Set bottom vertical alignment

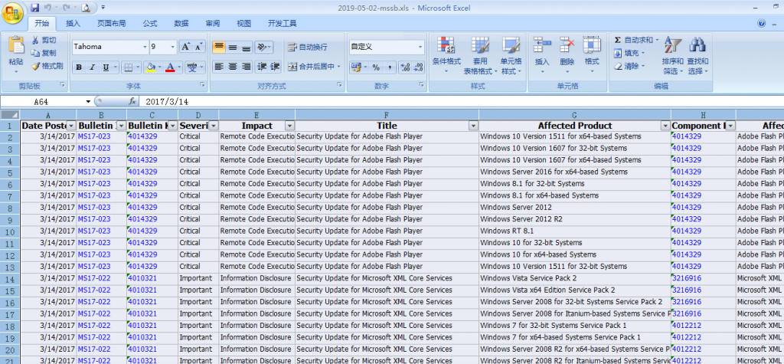click(247, 47)
